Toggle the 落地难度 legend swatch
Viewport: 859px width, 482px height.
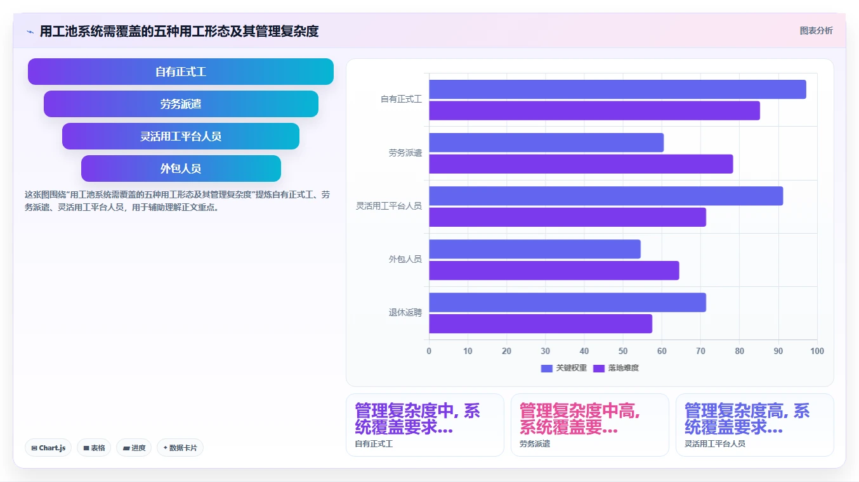click(x=599, y=368)
